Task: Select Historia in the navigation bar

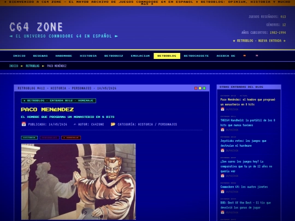Action: [x=88, y=56]
